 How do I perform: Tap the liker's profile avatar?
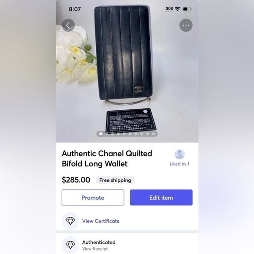click(x=180, y=154)
